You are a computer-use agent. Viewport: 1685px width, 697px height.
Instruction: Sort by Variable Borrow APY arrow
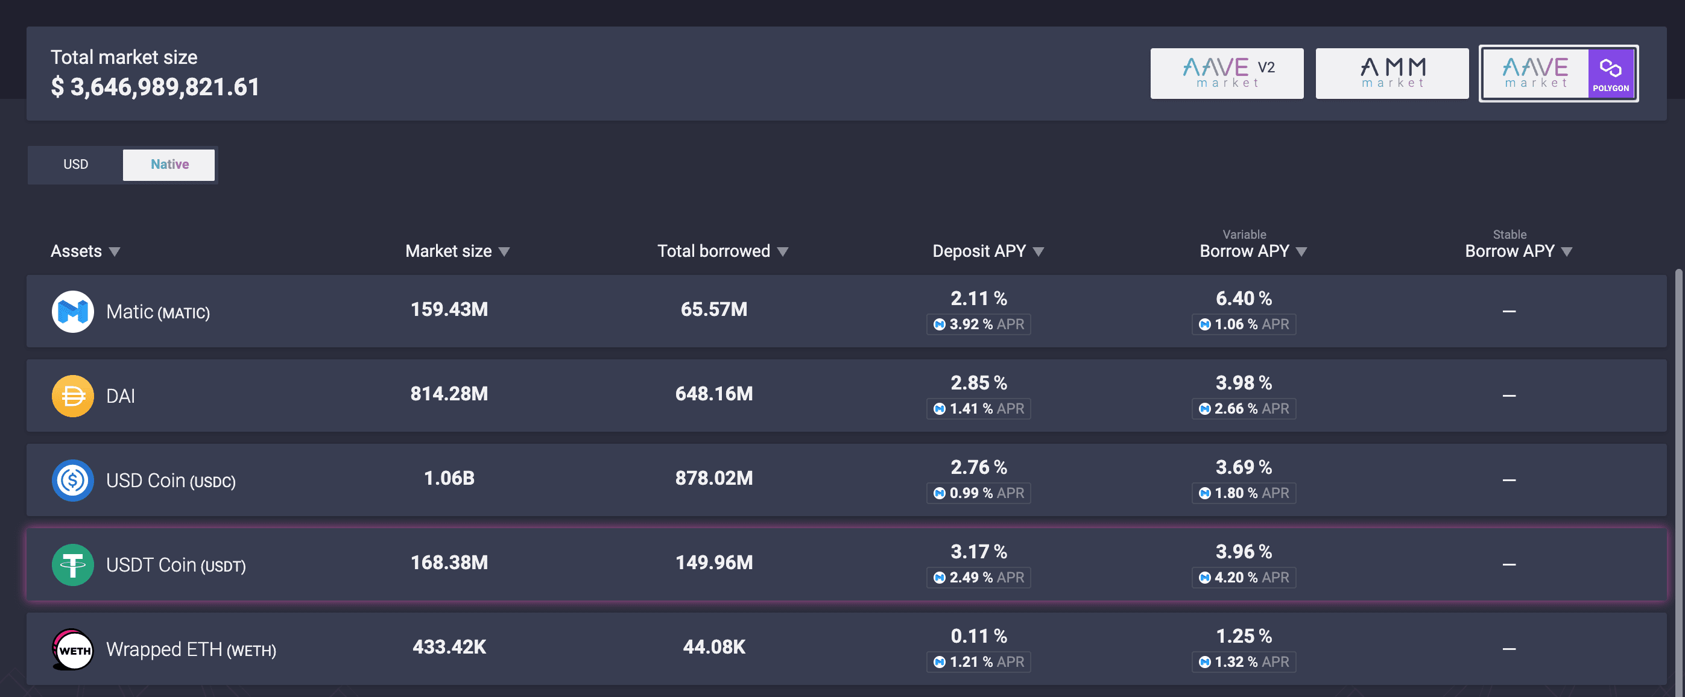1301,252
